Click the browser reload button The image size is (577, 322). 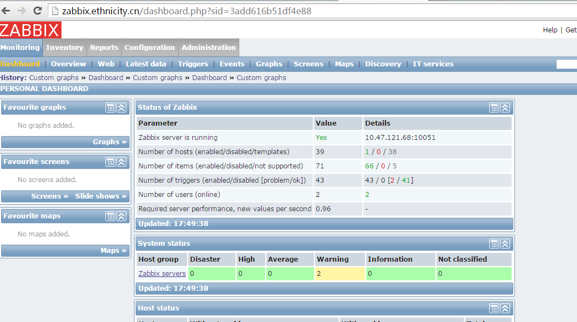click(x=38, y=10)
